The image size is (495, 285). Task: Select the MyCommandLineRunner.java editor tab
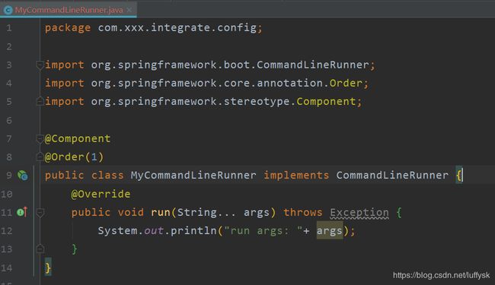69,10
